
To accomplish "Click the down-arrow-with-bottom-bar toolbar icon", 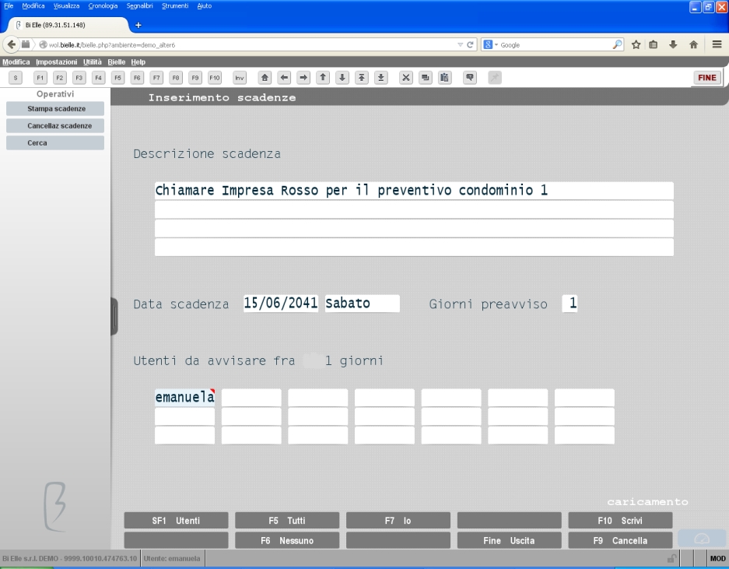I will point(380,78).
